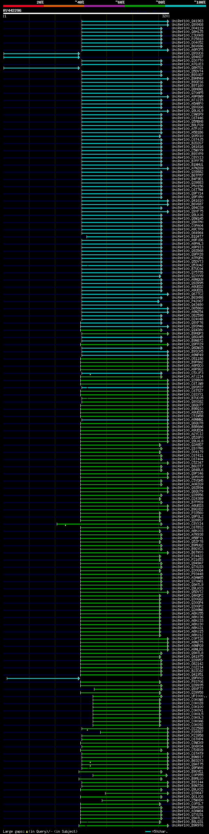Select the UniRef100_P26587 label
The height and width of the screenshot is (834, 209).
click(x=187, y=732)
